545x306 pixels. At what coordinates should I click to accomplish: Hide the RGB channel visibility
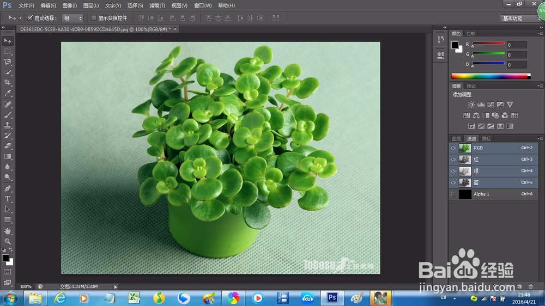[x=453, y=148]
